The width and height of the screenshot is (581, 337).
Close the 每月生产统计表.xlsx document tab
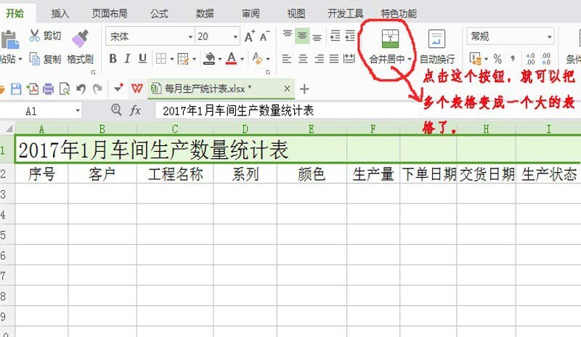pos(287,89)
